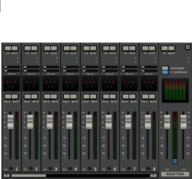This screenshot has height=179, width=192.
Task: Toggle Solo on track 2
Action: click(x=28, y=97)
